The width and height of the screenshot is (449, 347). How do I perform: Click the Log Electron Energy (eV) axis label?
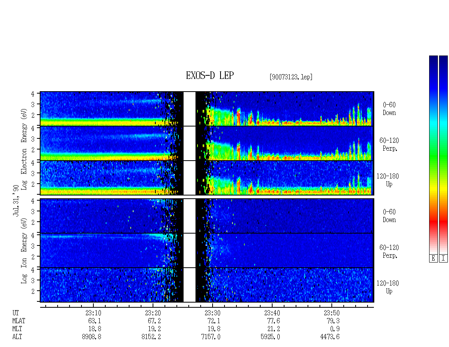pyautogui.click(x=24, y=149)
